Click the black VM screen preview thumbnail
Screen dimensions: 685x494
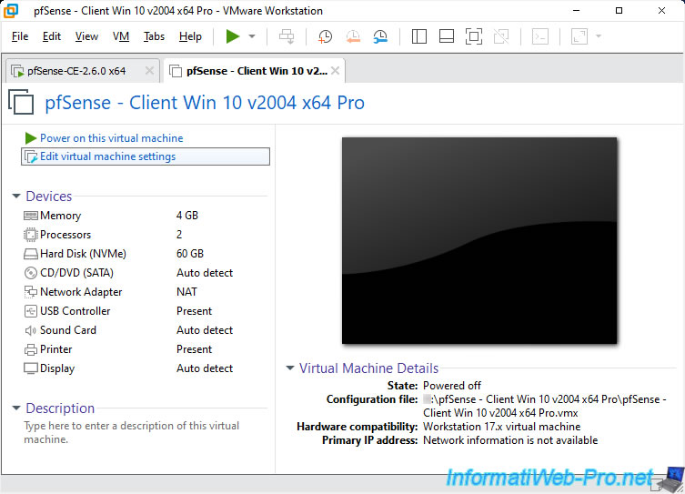(479, 241)
